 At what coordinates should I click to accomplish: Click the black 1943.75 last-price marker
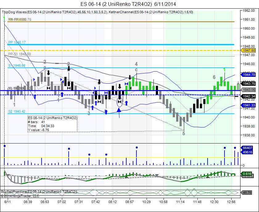click(x=249, y=84)
